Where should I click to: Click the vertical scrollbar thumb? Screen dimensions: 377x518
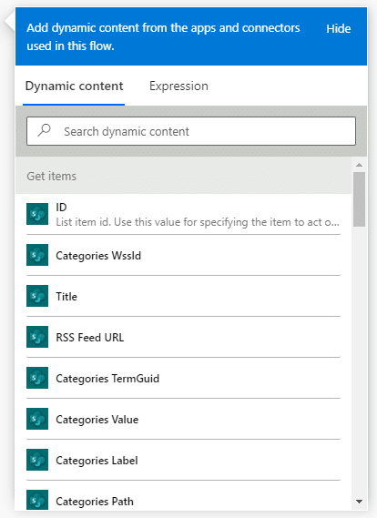[x=359, y=199]
